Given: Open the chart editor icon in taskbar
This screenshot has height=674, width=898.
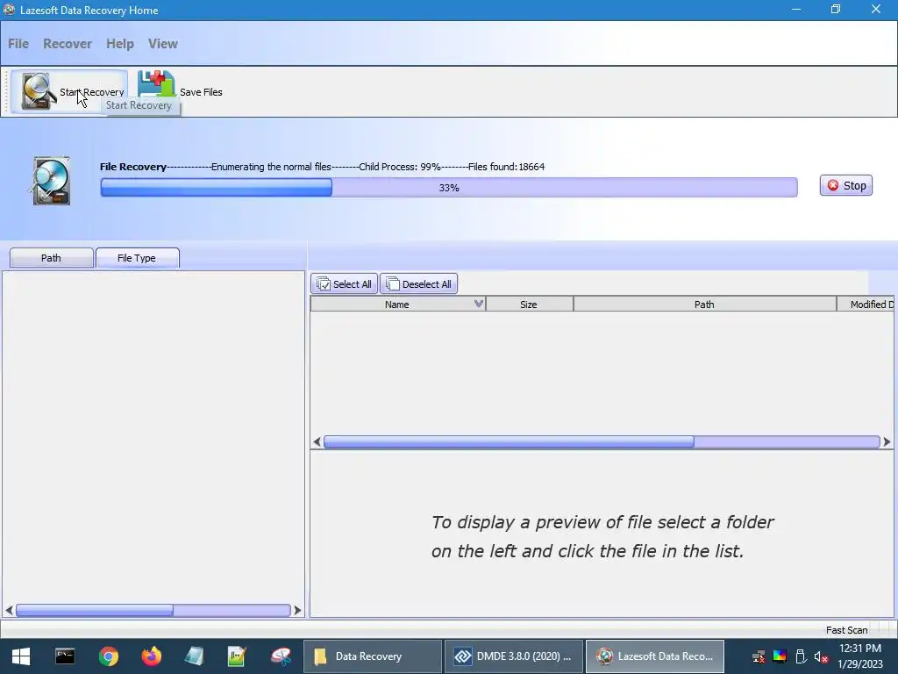Looking at the screenshot, I should (237, 656).
